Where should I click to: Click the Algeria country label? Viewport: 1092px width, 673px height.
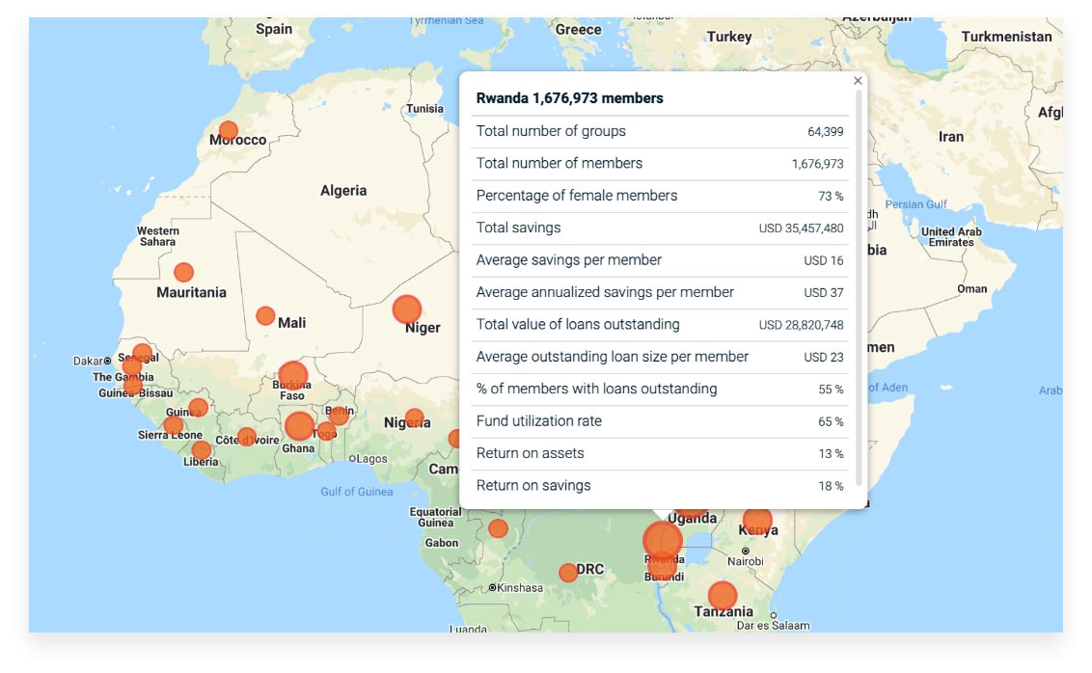point(343,191)
